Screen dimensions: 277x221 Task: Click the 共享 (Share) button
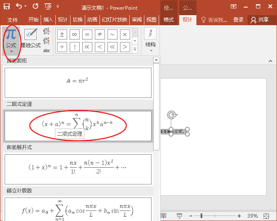coord(259,20)
